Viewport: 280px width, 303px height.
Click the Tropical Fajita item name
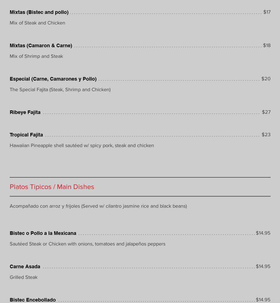(26, 135)
